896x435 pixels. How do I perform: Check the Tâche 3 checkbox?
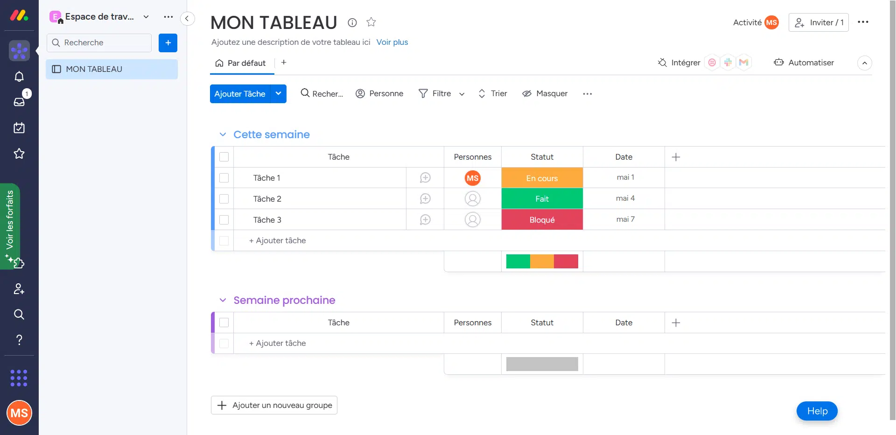[224, 220]
